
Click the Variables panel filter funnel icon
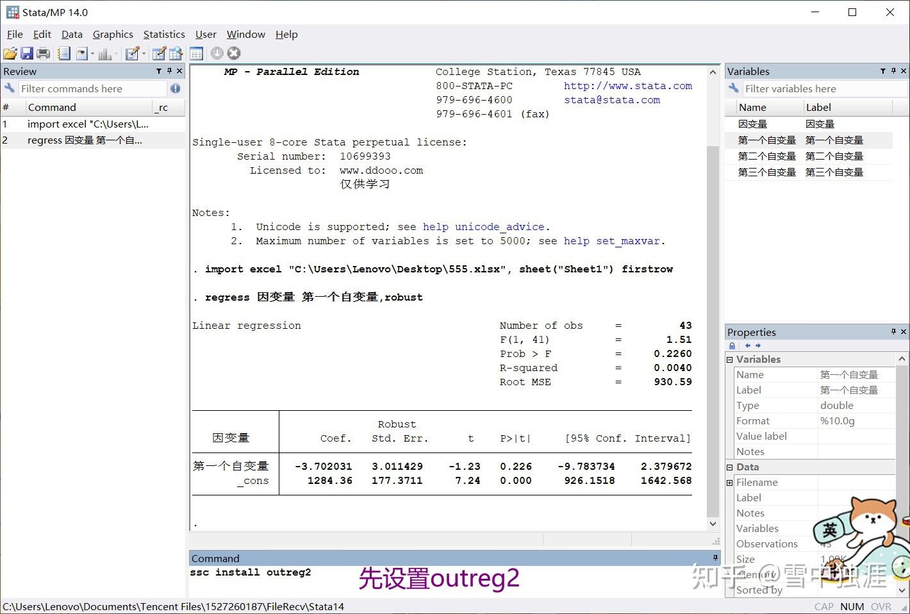tap(883, 71)
